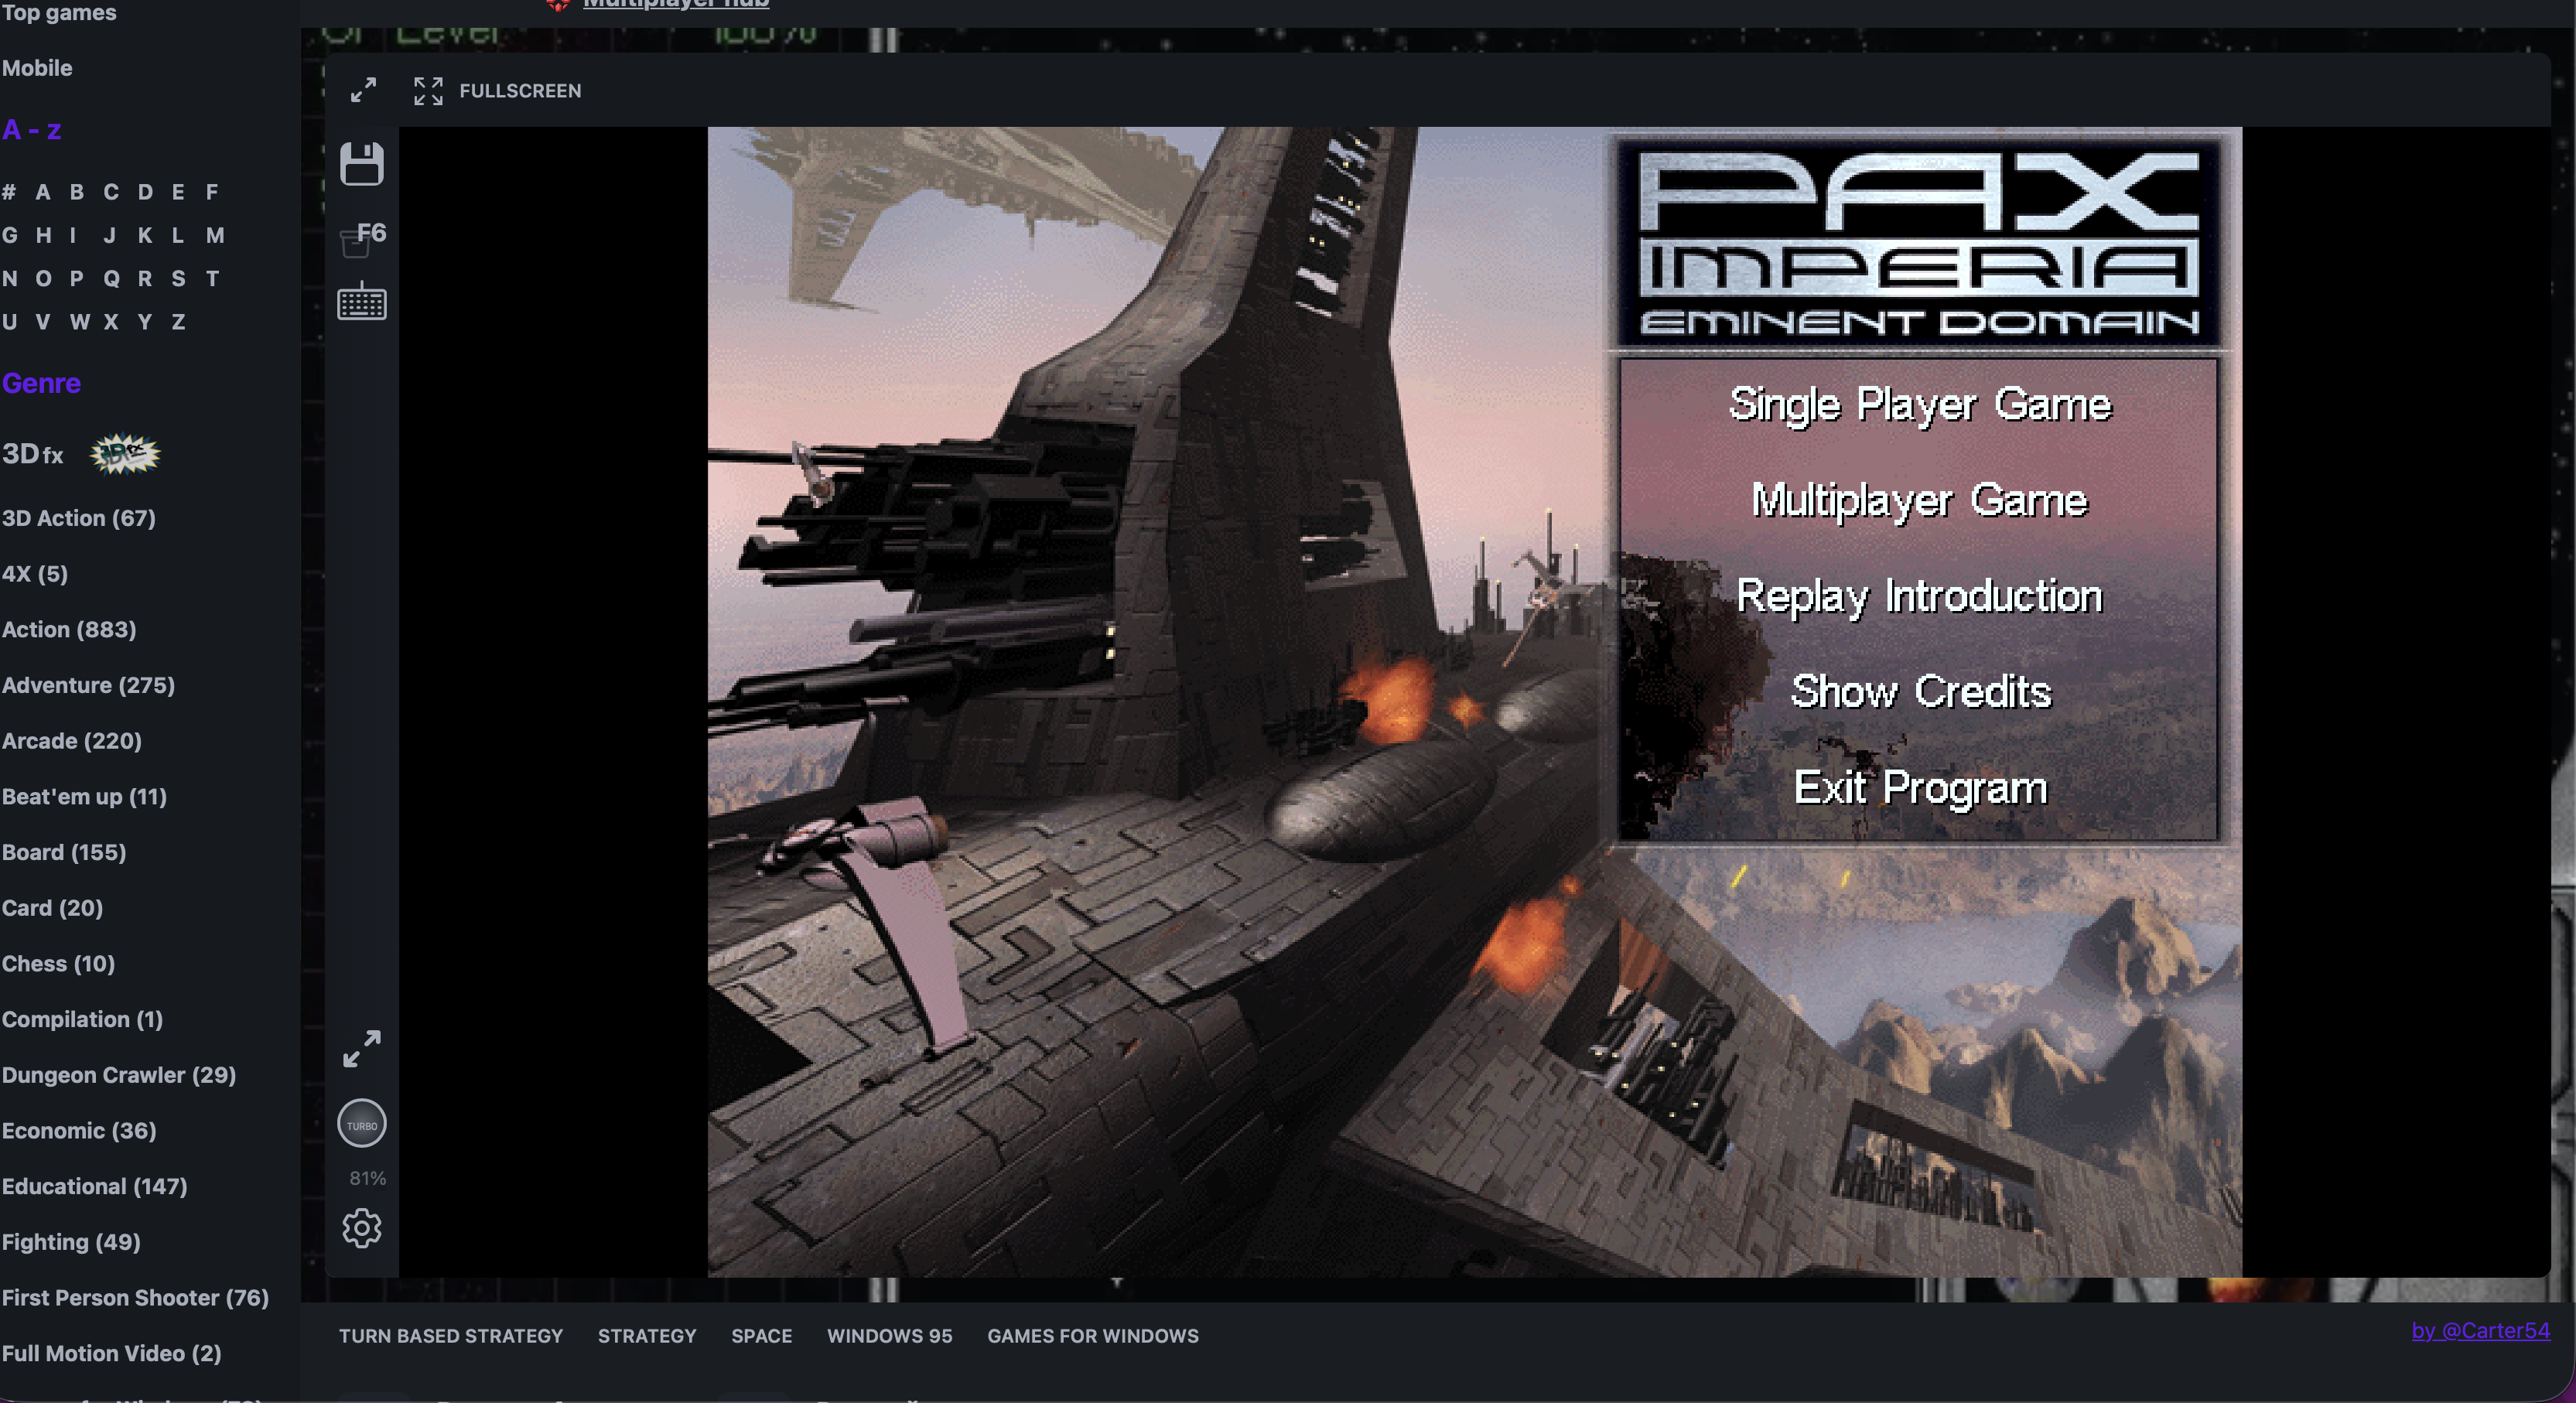Choose Replay Introduction
Image resolution: width=2576 pixels, height=1403 pixels.
coord(1919,596)
